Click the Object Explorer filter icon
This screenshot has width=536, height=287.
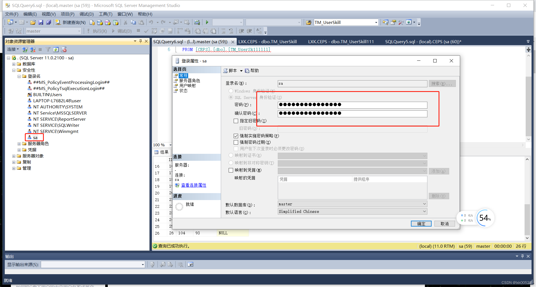(48, 49)
